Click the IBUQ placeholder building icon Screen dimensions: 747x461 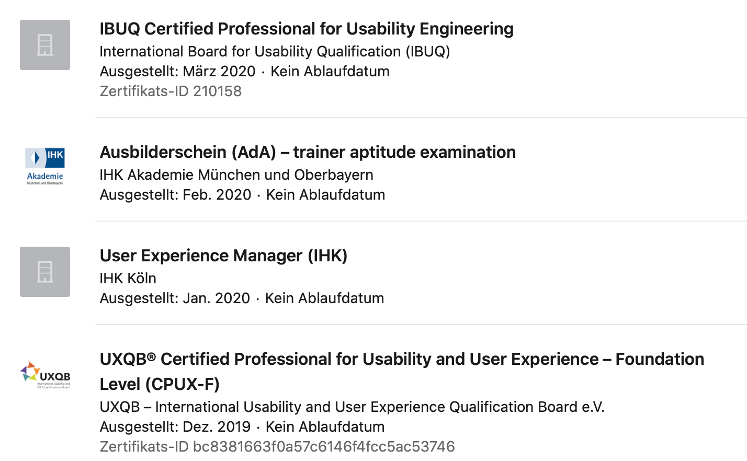tap(45, 45)
